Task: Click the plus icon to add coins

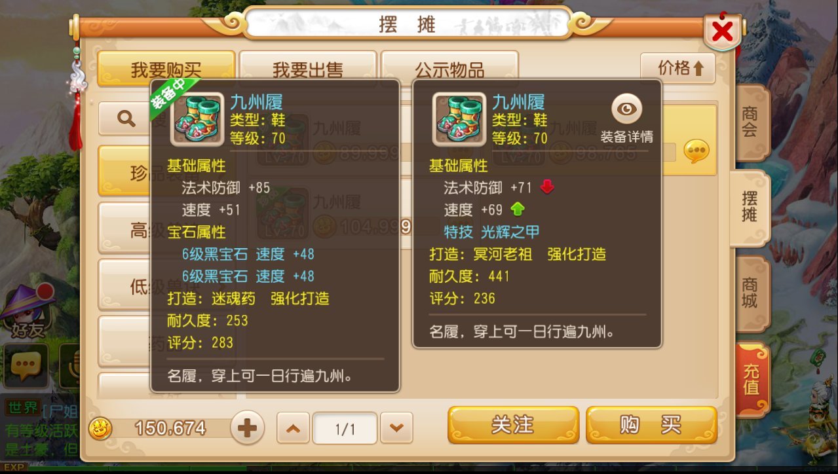Action: click(x=248, y=428)
